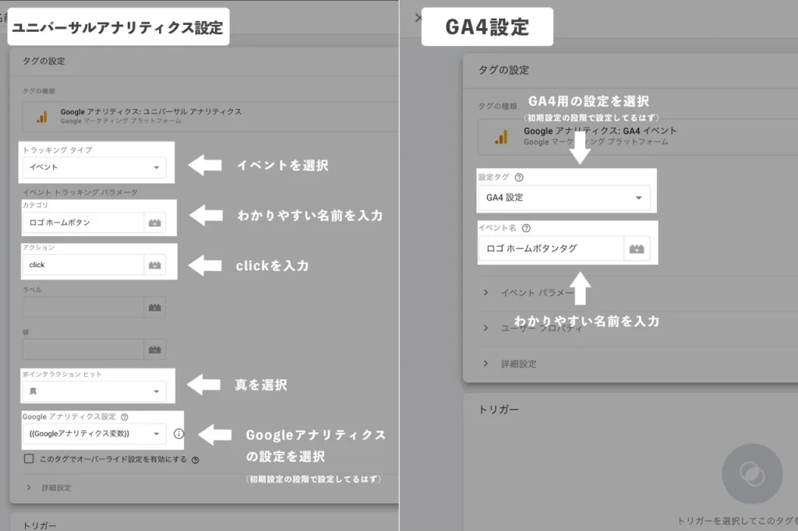Click the empty 値 input field

(83, 350)
